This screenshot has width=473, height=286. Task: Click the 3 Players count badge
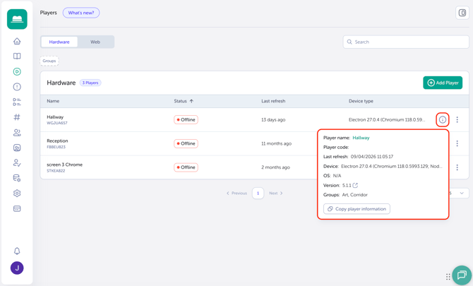click(x=90, y=83)
